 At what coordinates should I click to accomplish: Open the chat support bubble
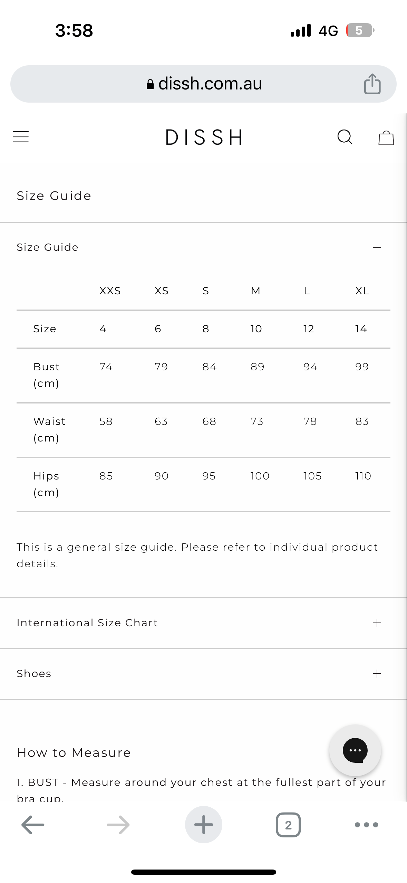point(355,750)
